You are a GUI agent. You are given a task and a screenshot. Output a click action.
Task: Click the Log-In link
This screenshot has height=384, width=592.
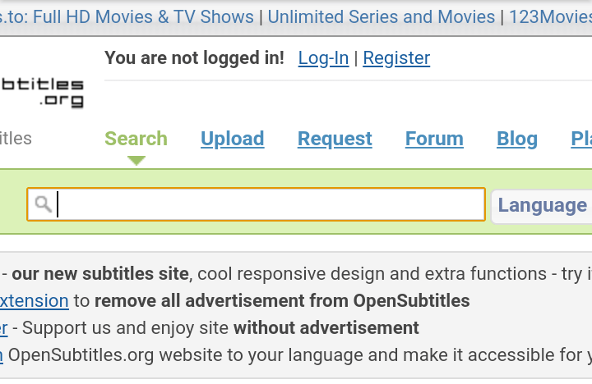coord(323,58)
